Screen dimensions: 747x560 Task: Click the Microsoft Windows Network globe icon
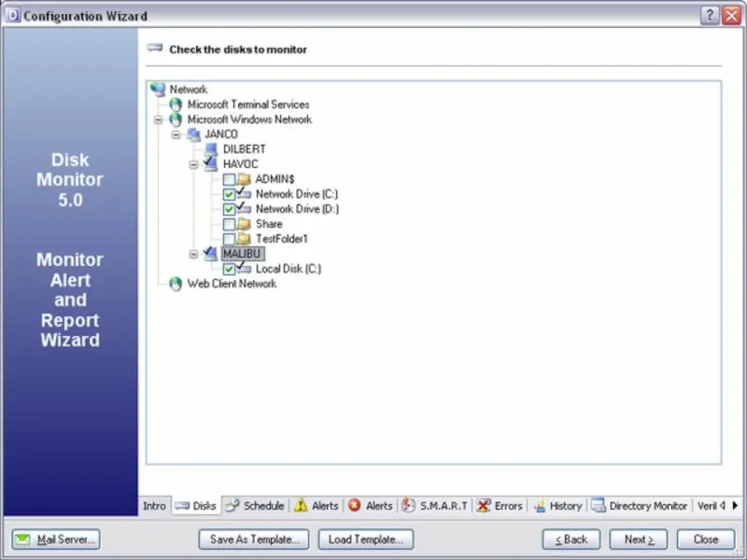tap(176, 119)
